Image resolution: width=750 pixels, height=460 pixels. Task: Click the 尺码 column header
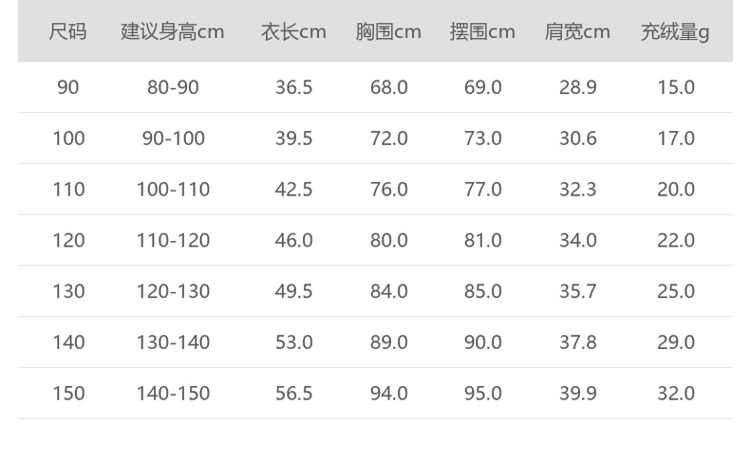67,32
